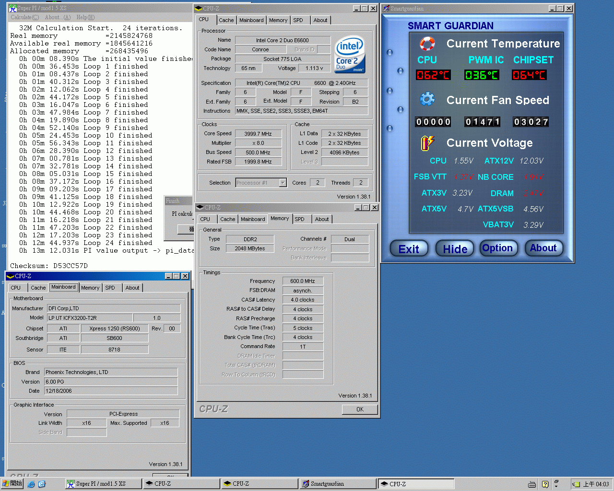Click the Option button in Smartguardian
614x491 pixels.
pyautogui.click(x=498, y=248)
